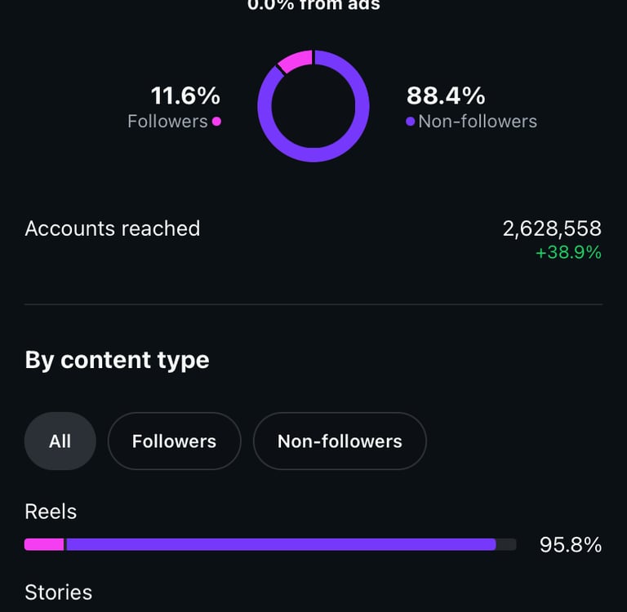
Task: Select the Reels content type label
Action: pyautogui.click(x=51, y=512)
